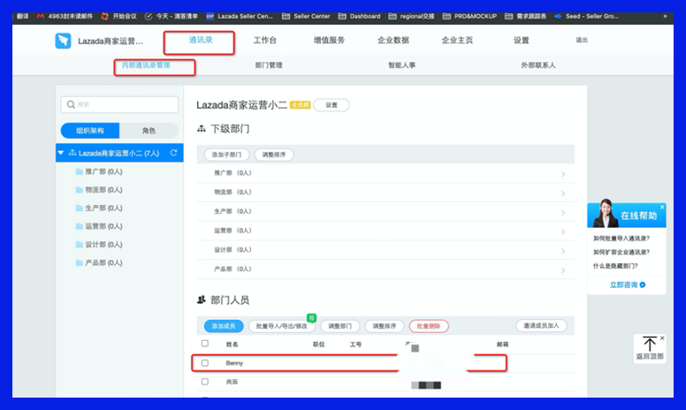Open the 今天 - 滴答清单 bookmark
This screenshot has height=410, width=686.
[x=171, y=16]
